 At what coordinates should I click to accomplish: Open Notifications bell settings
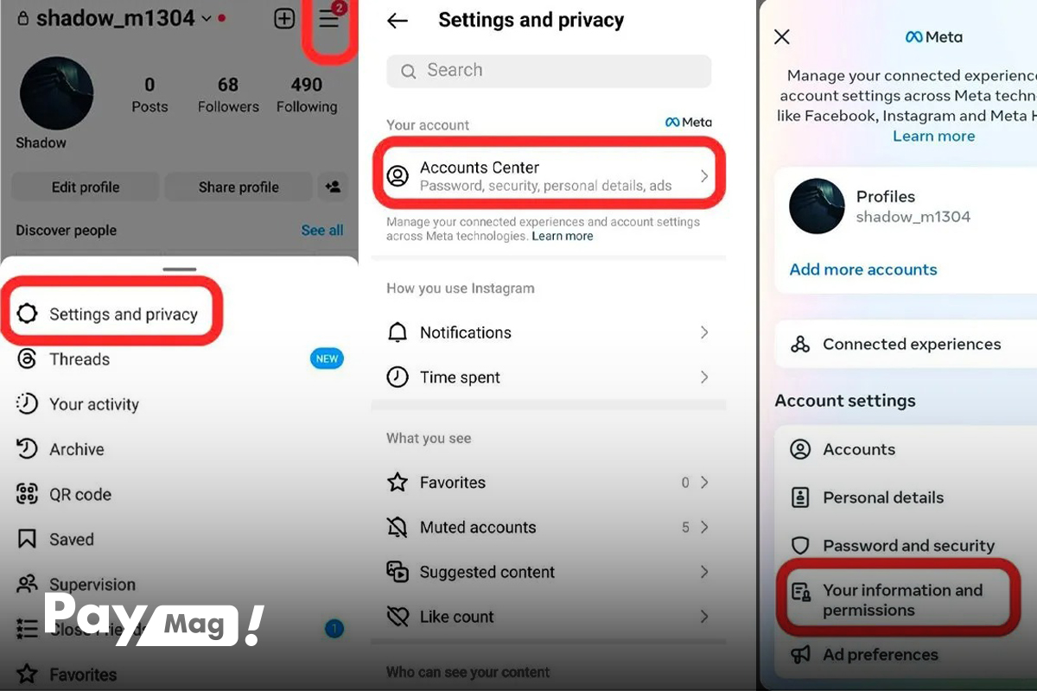coord(549,333)
